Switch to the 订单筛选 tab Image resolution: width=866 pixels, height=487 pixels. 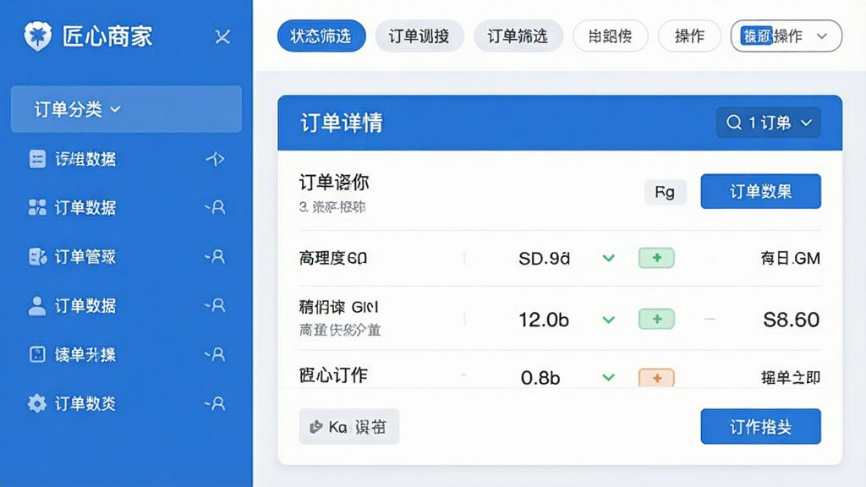[518, 36]
